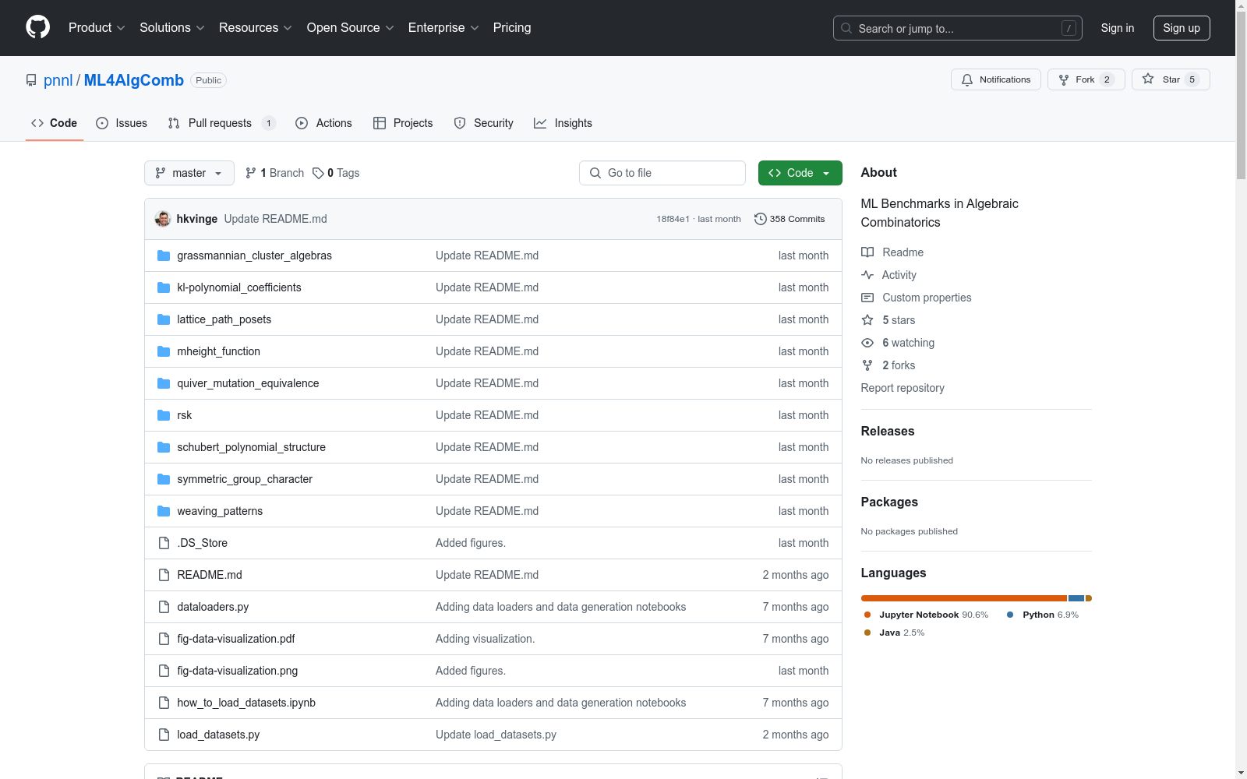Expand the Product menu
1247x779 pixels.
click(97, 27)
